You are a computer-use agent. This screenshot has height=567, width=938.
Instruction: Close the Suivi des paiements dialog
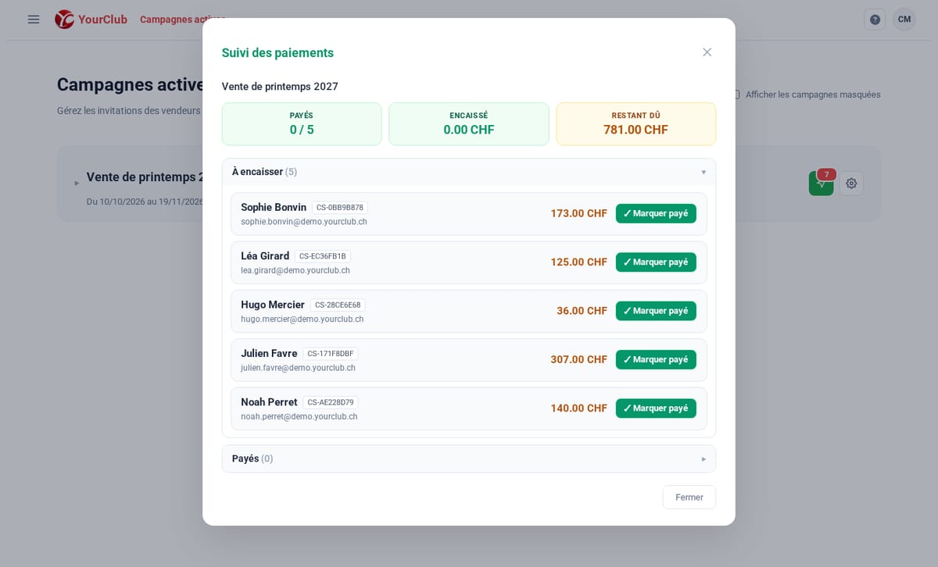707,52
